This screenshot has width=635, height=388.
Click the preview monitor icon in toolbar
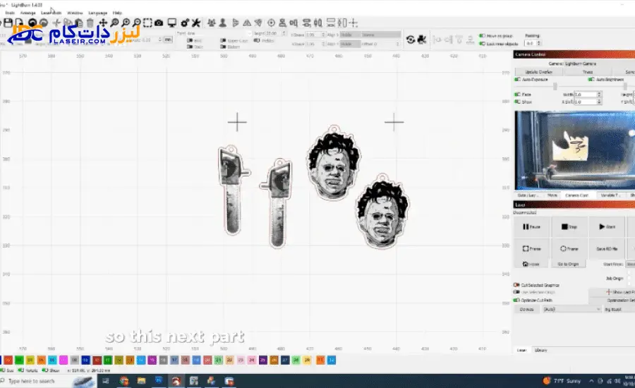(172, 23)
